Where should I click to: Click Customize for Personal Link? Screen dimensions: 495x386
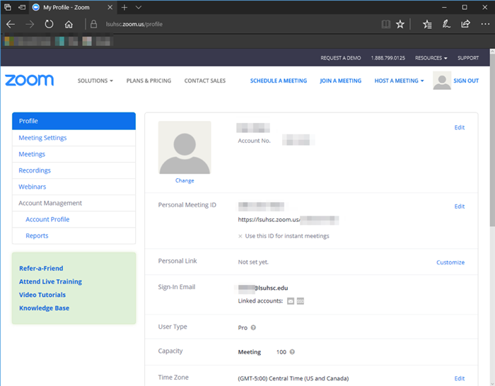tap(450, 262)
